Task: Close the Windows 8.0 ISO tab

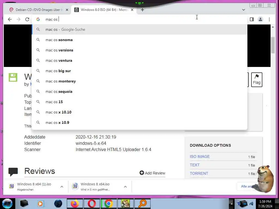Action: [x=132, y=10]
